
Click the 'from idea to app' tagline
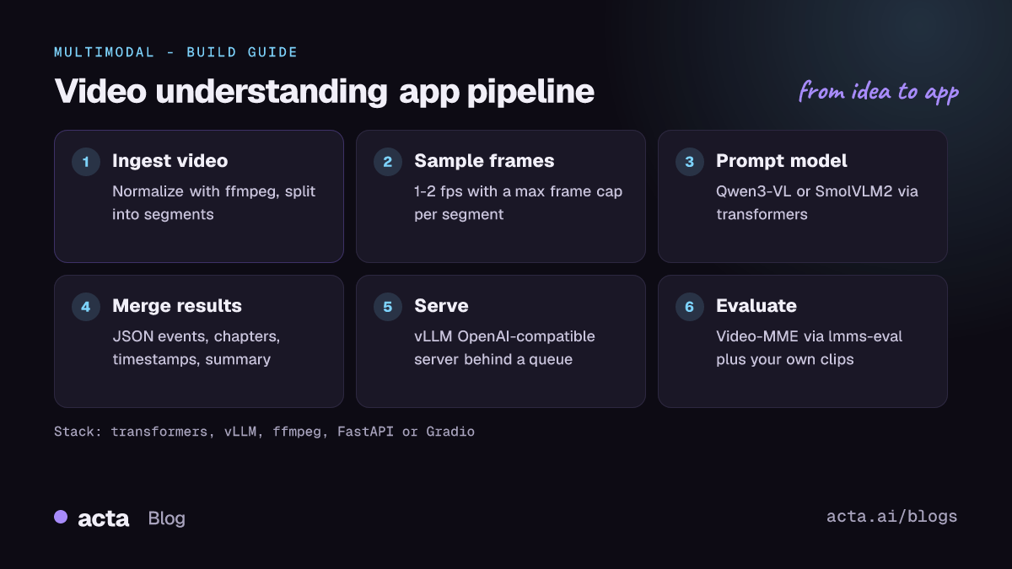tap(879, 91)
